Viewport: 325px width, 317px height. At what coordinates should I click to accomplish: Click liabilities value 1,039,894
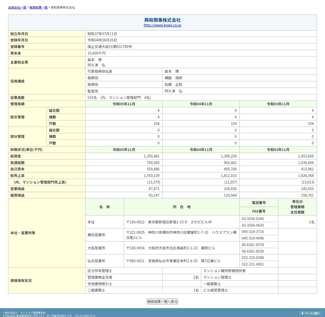click(x=306, y=163)
